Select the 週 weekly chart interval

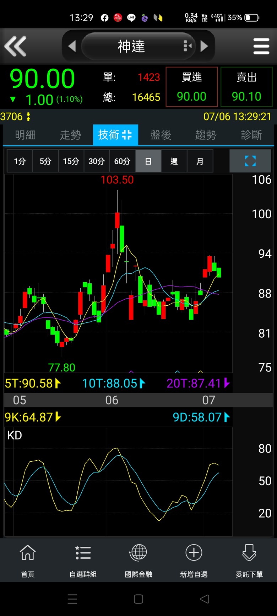click(174, 161)
